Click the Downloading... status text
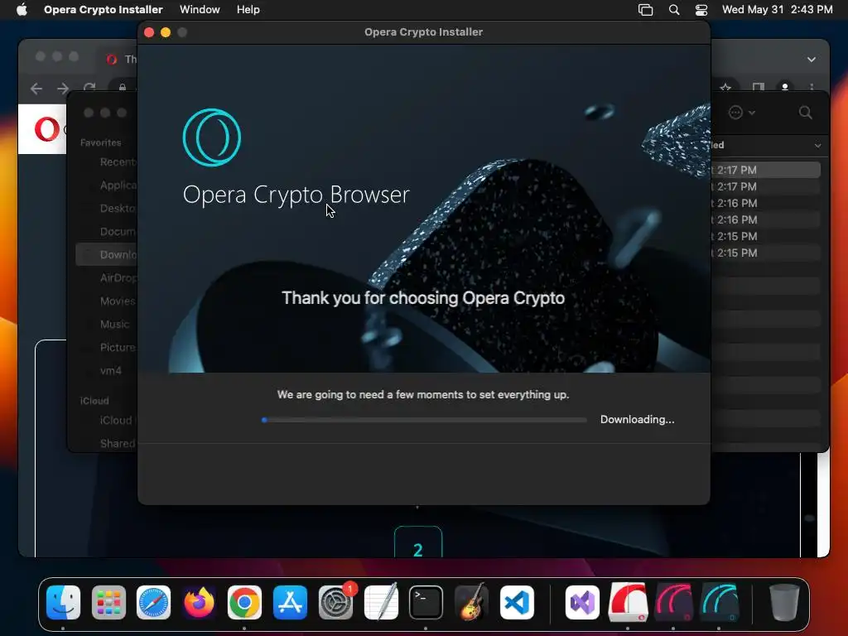This screenshot has height=636, width=848. [x=637, y=420]
